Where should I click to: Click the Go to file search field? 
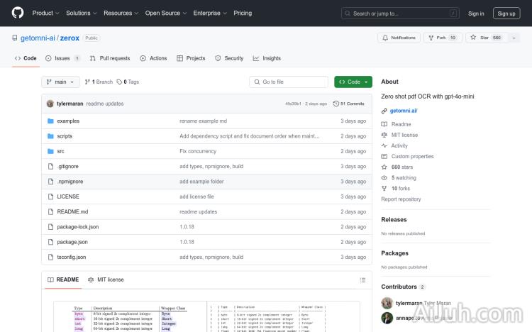[x=289, y=82]
